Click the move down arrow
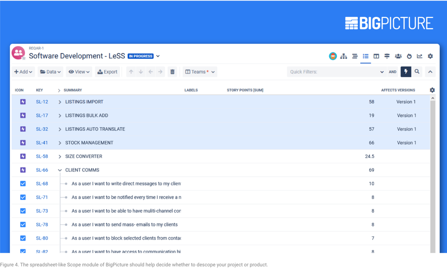The width and height of the screenshot is (447, 271). (x=141, y=72)
